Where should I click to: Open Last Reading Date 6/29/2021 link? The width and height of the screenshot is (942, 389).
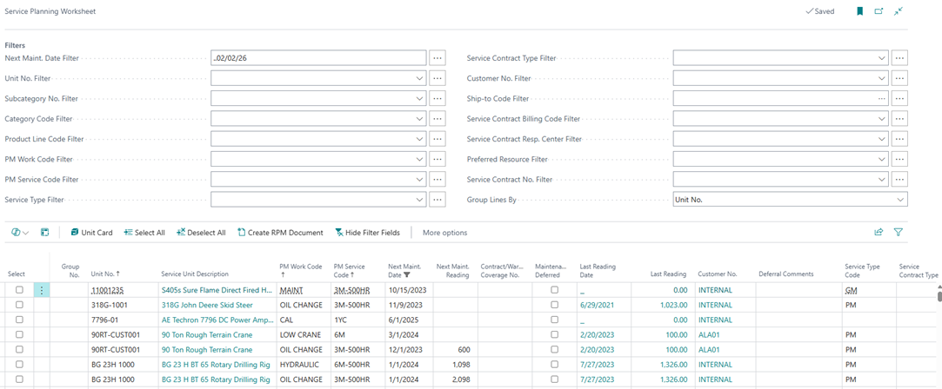click(x=598, y=305)
